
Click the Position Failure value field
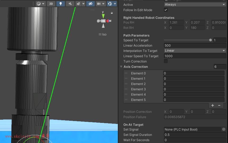[195, 117]
